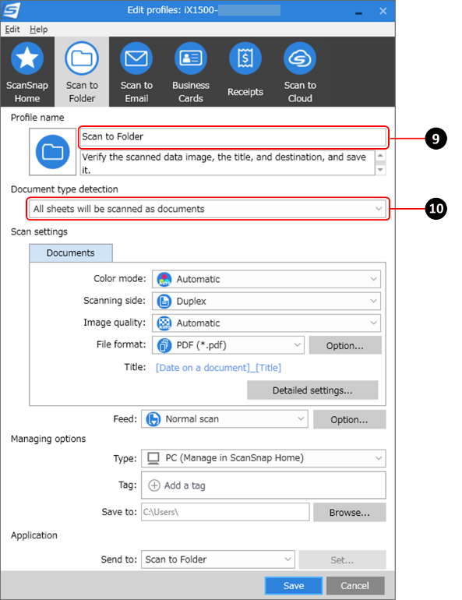Select the ScanSnap Home star profile icon
Screen dimensions: 462x600
pyautogui.click(x=27, y=58)
